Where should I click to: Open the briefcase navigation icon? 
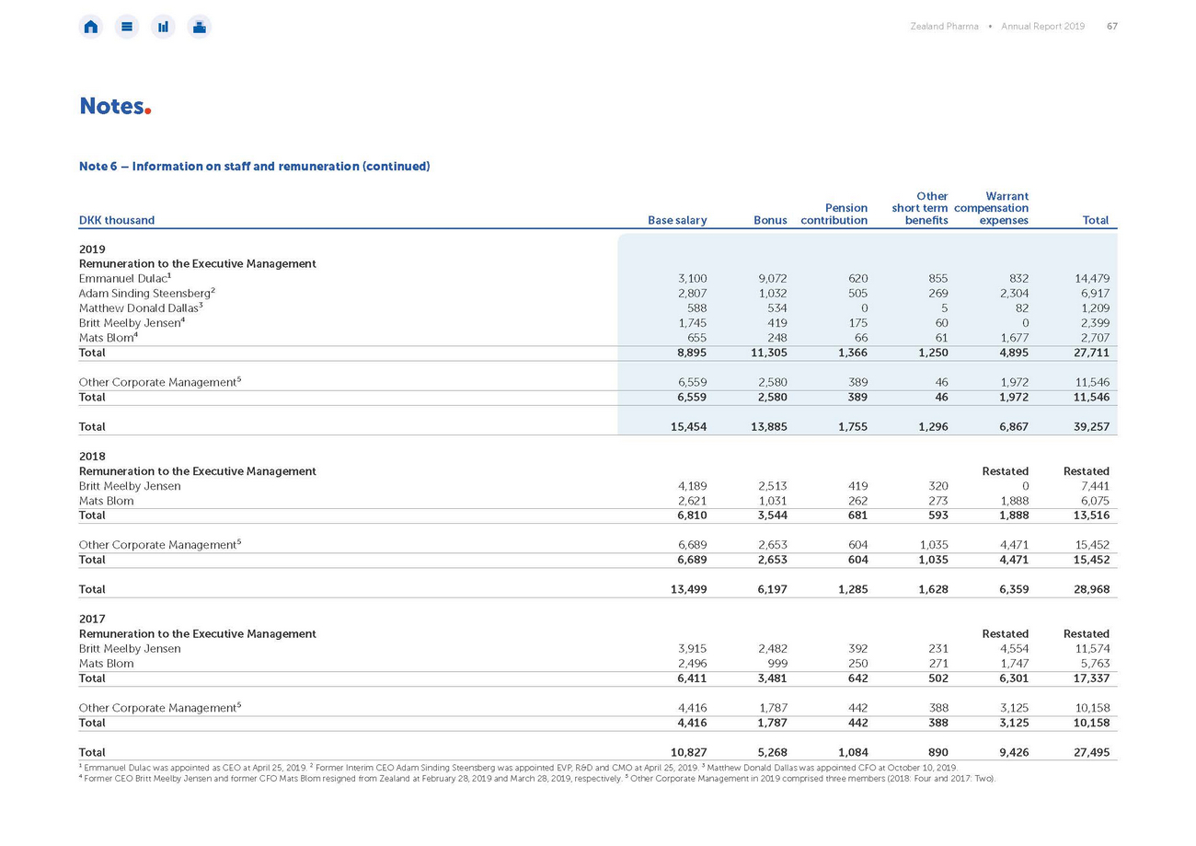point(200,27)
